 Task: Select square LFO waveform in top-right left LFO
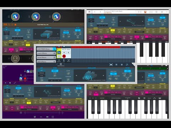pos(113,37)
